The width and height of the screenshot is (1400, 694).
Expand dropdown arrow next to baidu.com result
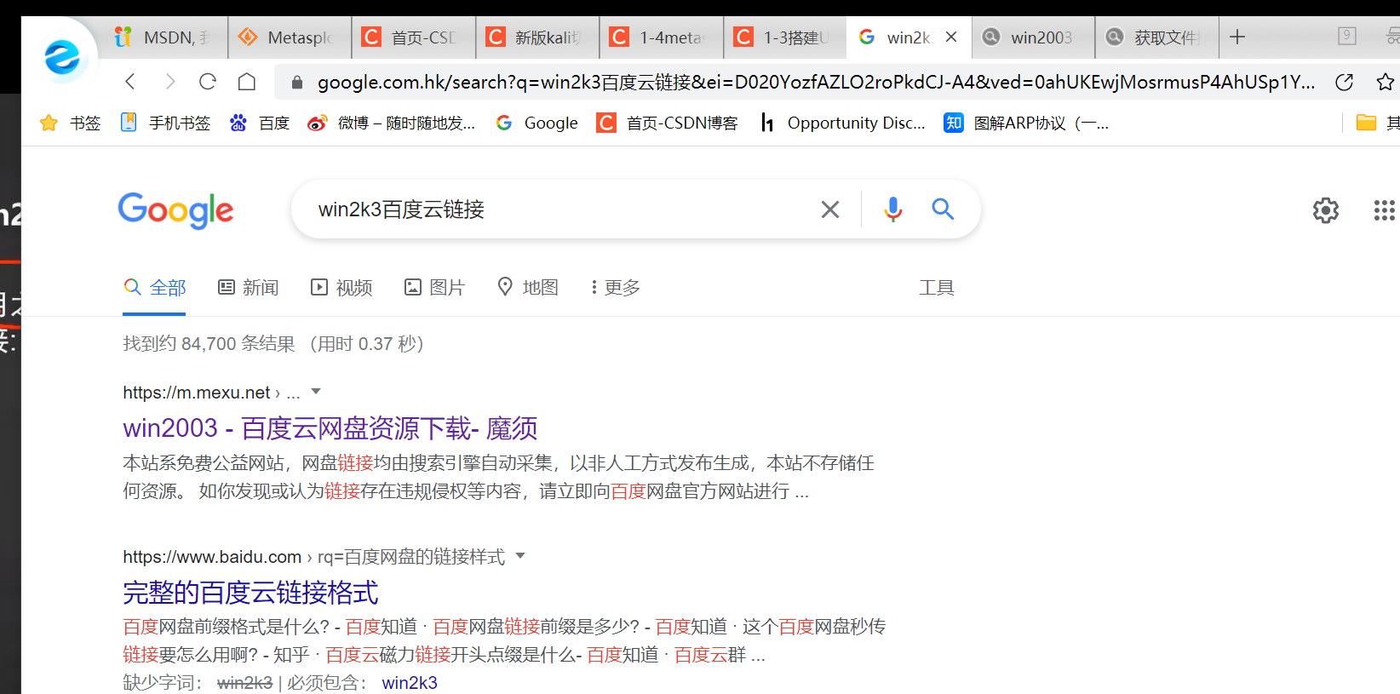coord(520,556)
